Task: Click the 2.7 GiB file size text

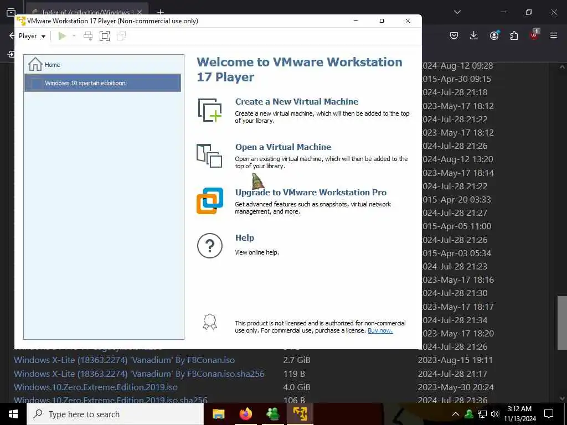Action: point(297,360)
